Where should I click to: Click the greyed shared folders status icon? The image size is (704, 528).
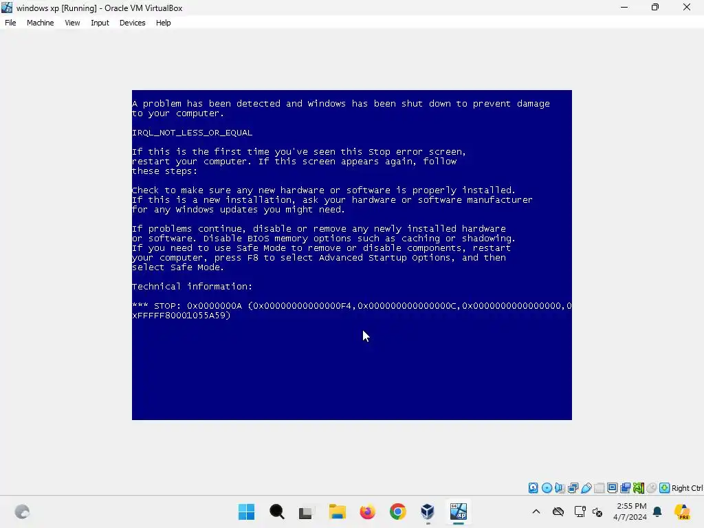(599, 488)
